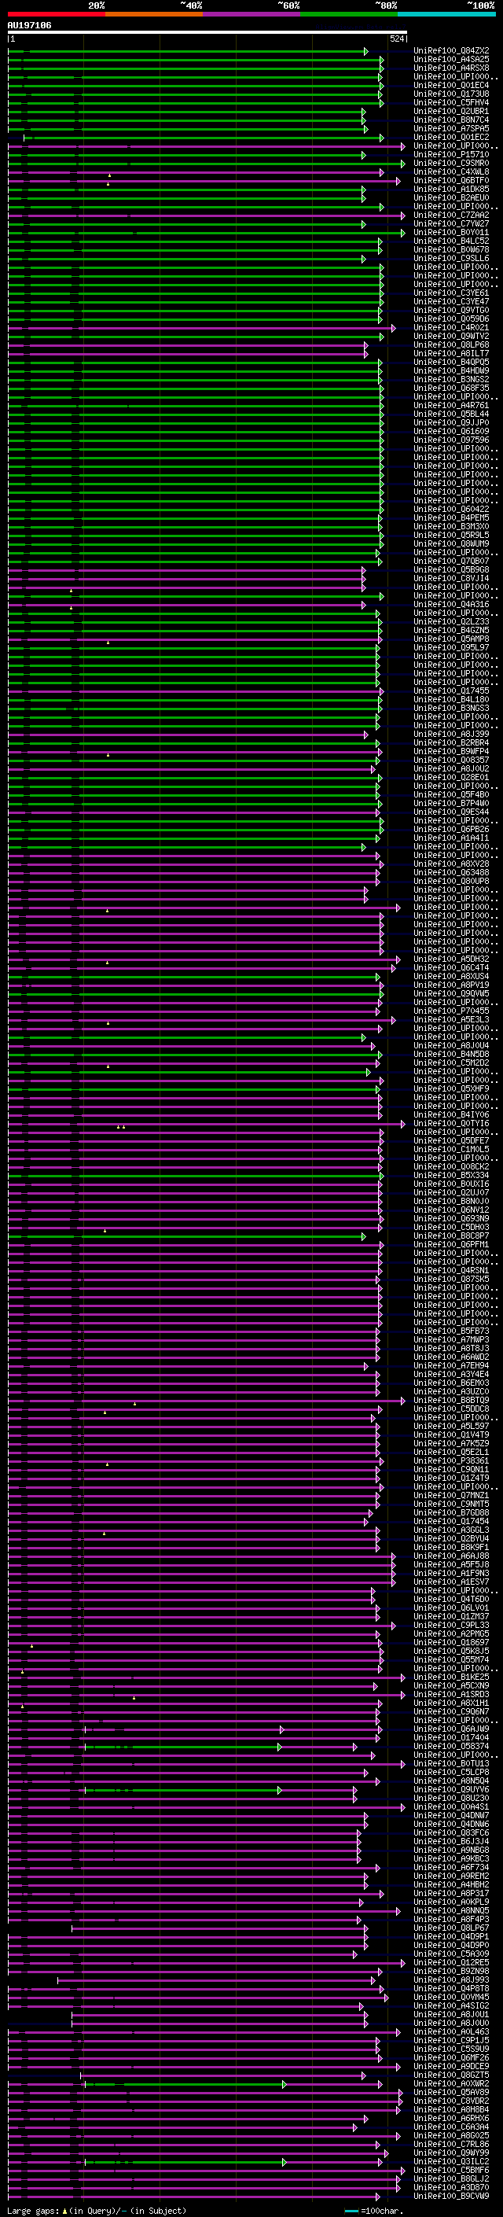Image resolution: width=503 pixels, height=2217 pixels.
Task: Select the UniRef100_Q8LP68 entry
Action: (x=451, y=345)
